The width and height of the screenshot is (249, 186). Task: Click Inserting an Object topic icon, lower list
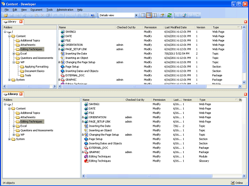point(86,131)
